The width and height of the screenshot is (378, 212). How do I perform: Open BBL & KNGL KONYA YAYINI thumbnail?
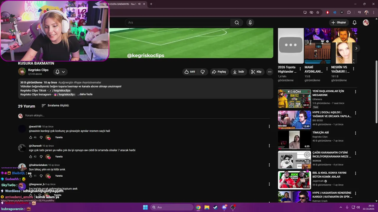click(x=294, y=180)
